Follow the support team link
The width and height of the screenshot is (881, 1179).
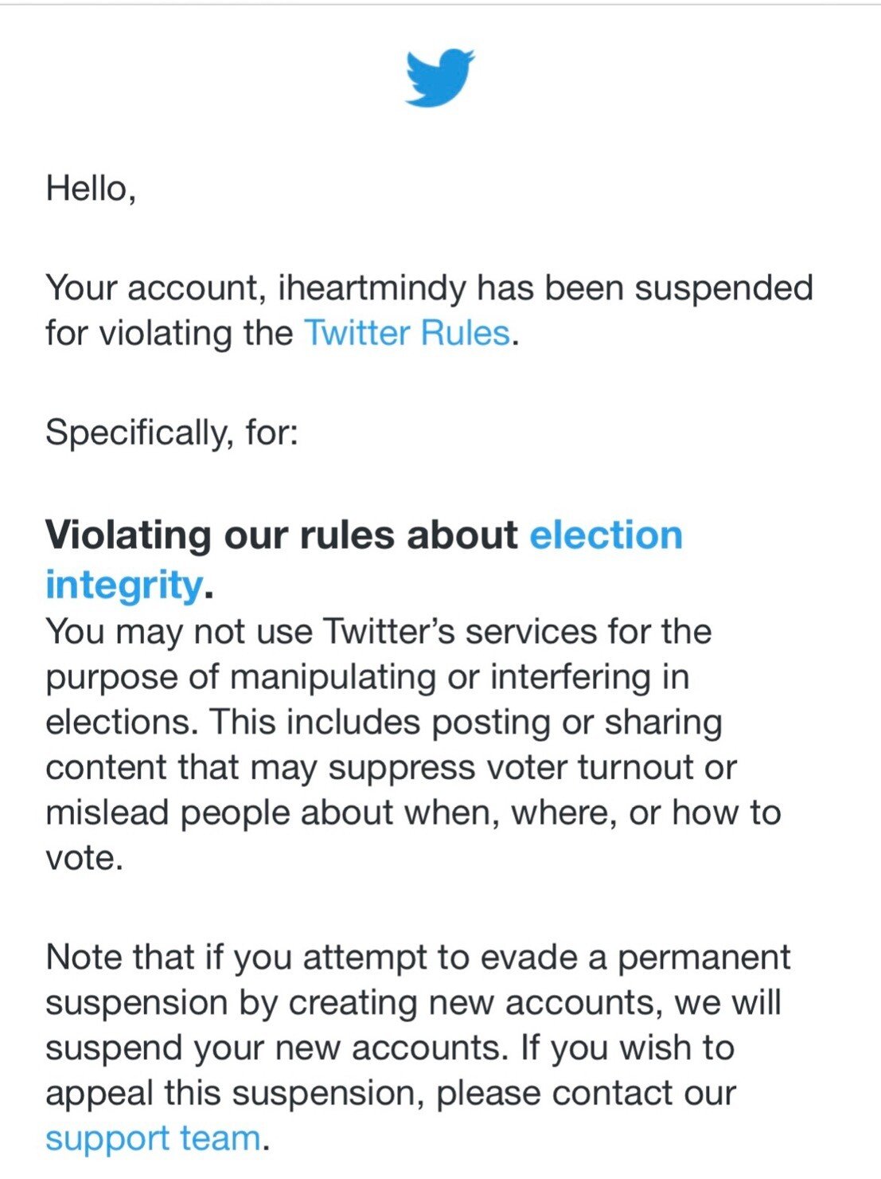153,1138
